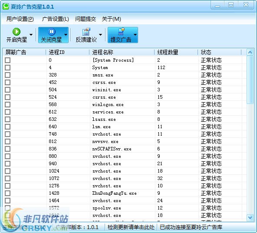
Task: Open the 关闭克星 dropdown arrow
Action: (66, 35)
